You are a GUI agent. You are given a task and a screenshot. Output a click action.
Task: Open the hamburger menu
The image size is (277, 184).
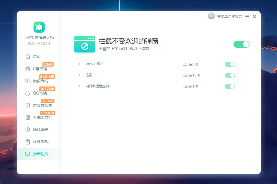[247, 16]
